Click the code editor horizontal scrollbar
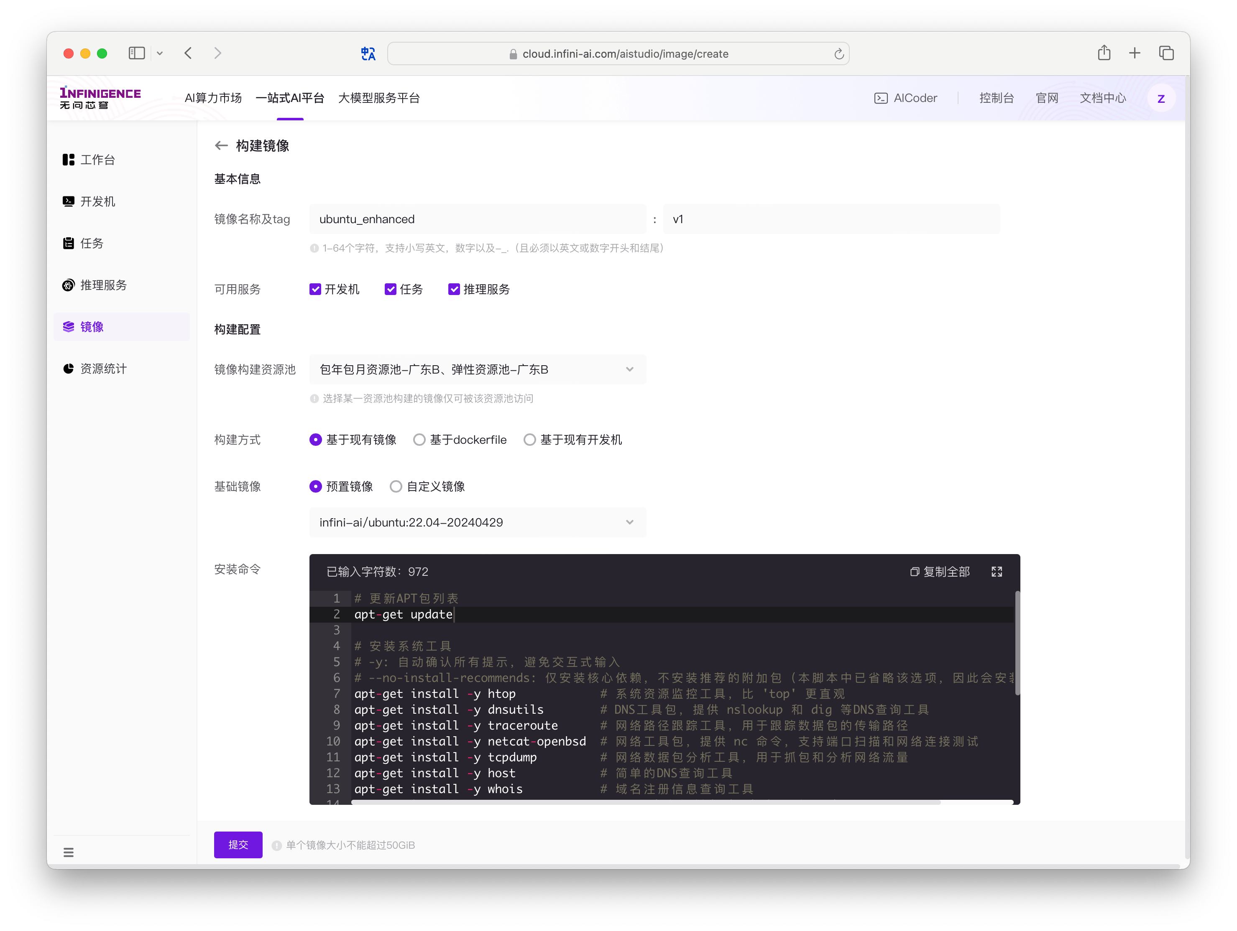 tap(646, 802)
